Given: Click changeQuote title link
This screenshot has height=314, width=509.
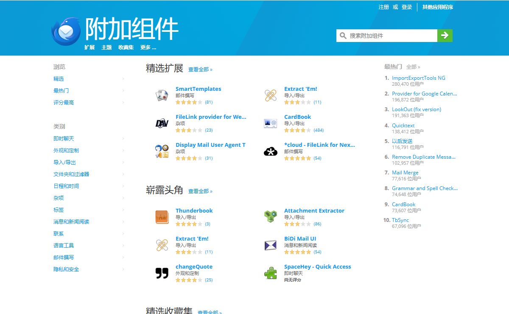Looking at the screenshot, I should point(194,267).
